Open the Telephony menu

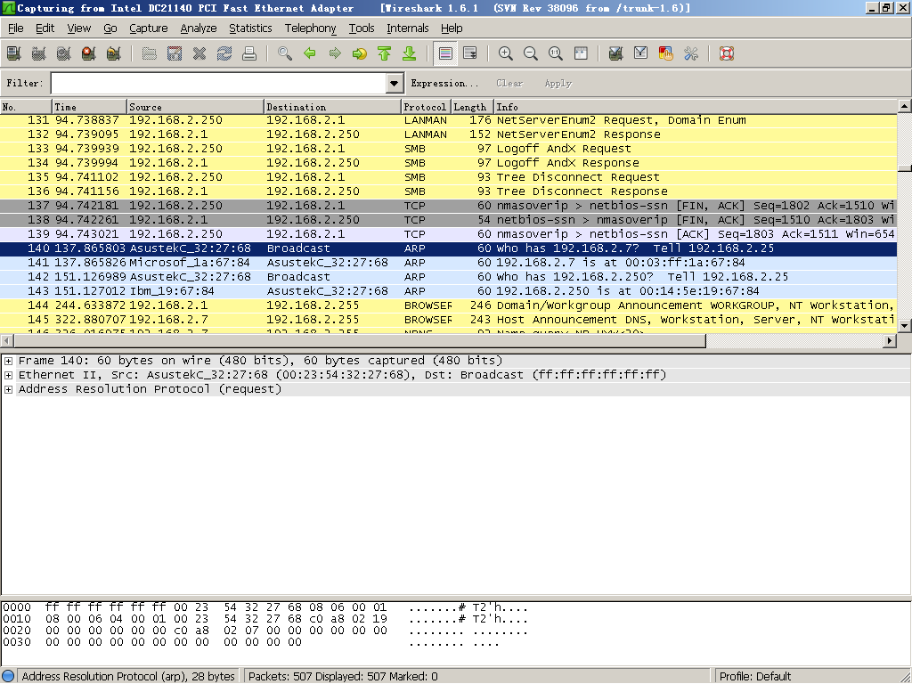pyautogui.click(x=310, y=28)
